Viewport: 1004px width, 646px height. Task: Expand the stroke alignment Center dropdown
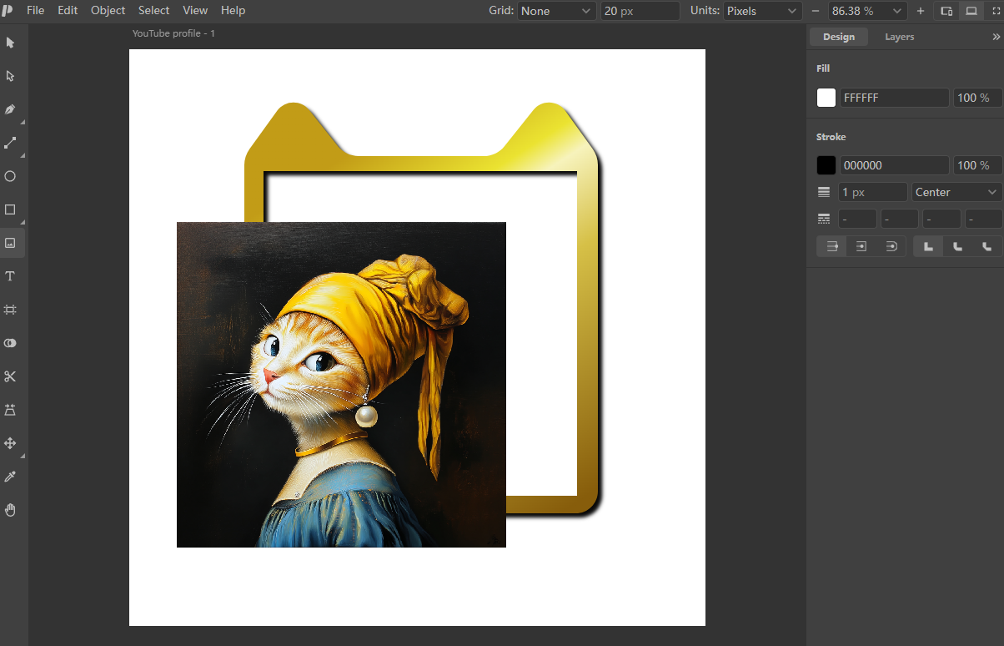(957, 192)
